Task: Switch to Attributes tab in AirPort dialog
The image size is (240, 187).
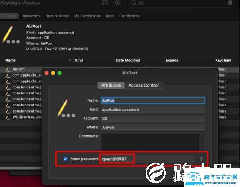Action: 111,85
